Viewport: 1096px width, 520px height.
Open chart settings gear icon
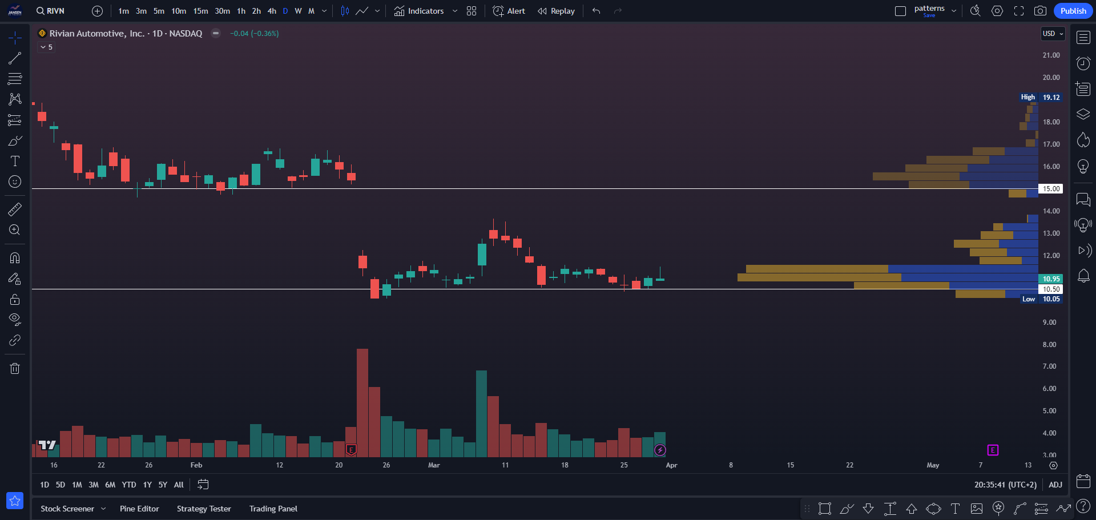coord(997,11)
